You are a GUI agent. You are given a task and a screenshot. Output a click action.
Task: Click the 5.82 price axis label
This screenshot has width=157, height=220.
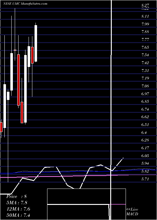(145, 171)
